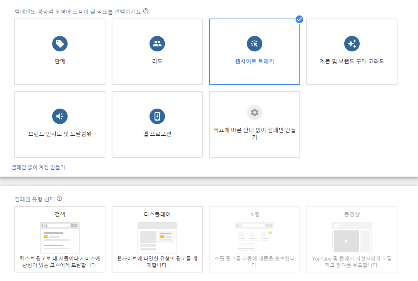Click the 동영상 campaign type title

[x=352, y=215]
